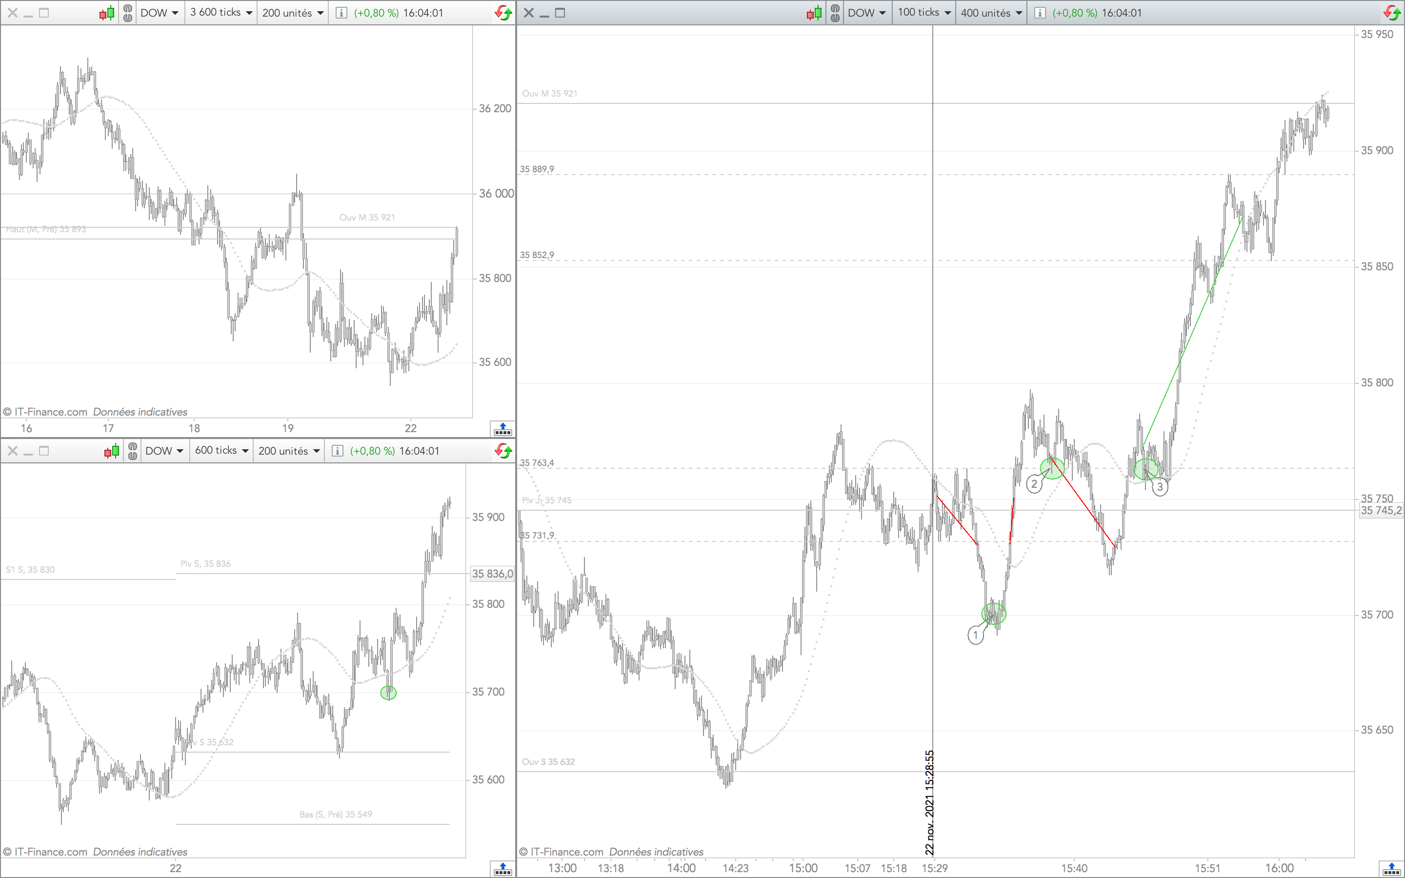1405x878 pixels.
Task: Open the 3 600 ticks timeframe dropdown
Action: 221,13
